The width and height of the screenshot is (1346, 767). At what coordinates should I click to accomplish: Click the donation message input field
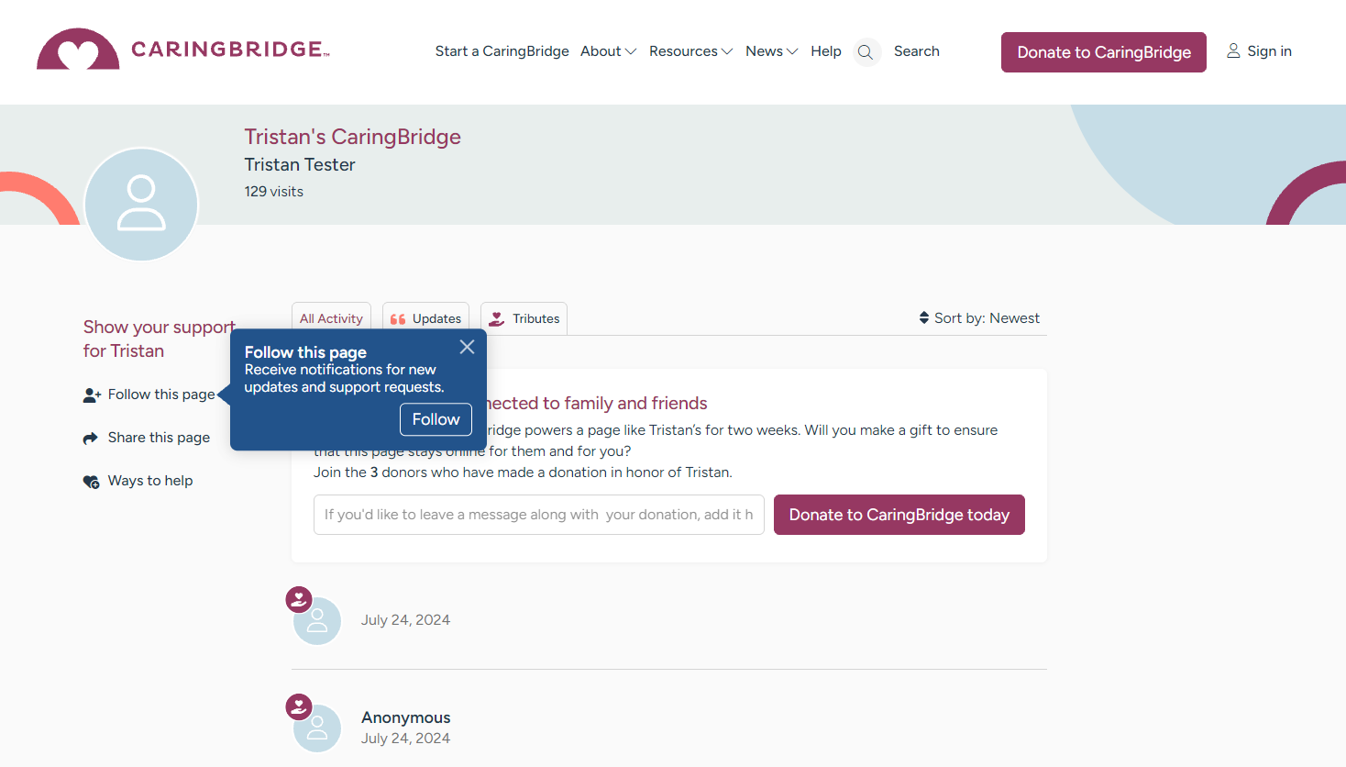538,515
